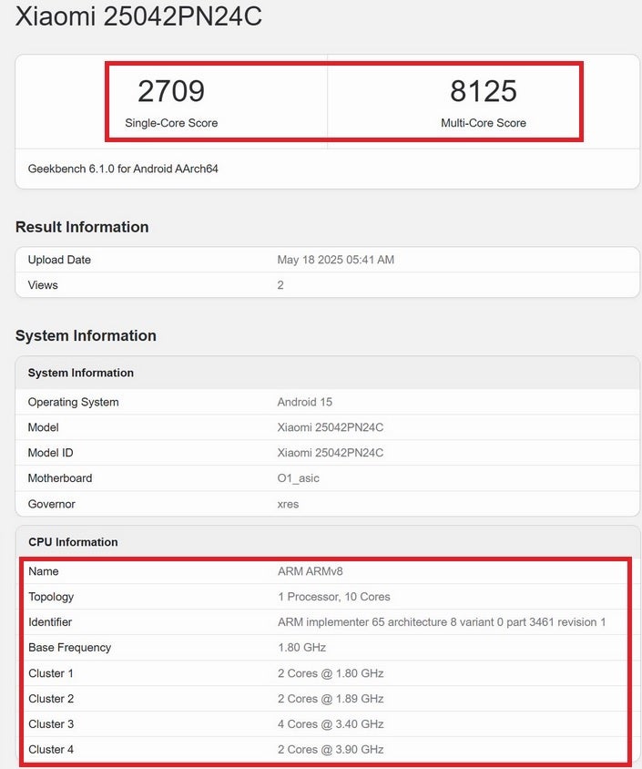Click the single-core score 2709
Screen dimensions: 642x769
point(171,91)
